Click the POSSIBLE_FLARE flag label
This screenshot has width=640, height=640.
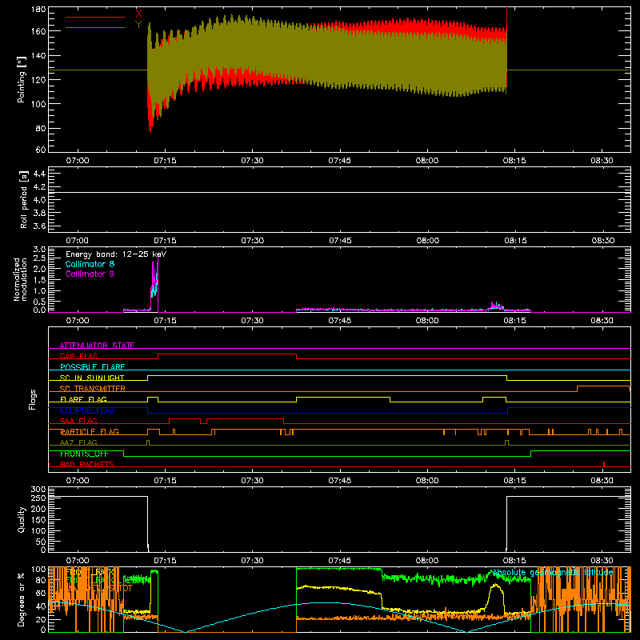point(92,367)
